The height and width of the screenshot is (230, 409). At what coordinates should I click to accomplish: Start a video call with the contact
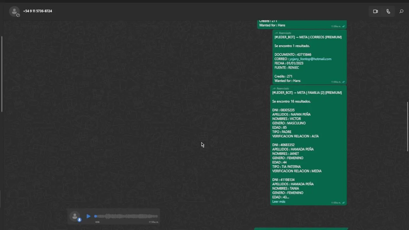(x=375, y=11)
